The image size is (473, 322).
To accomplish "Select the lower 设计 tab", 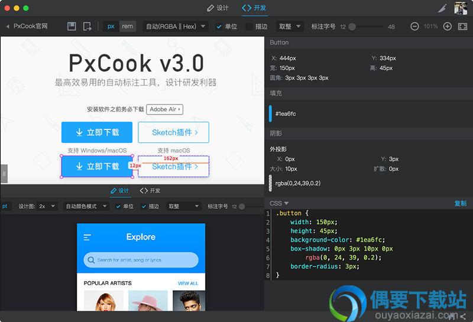I will (x=120, y=191).
